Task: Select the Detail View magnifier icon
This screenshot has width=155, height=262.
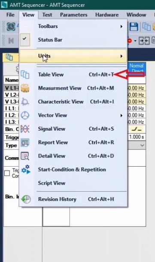Action: 25,156
